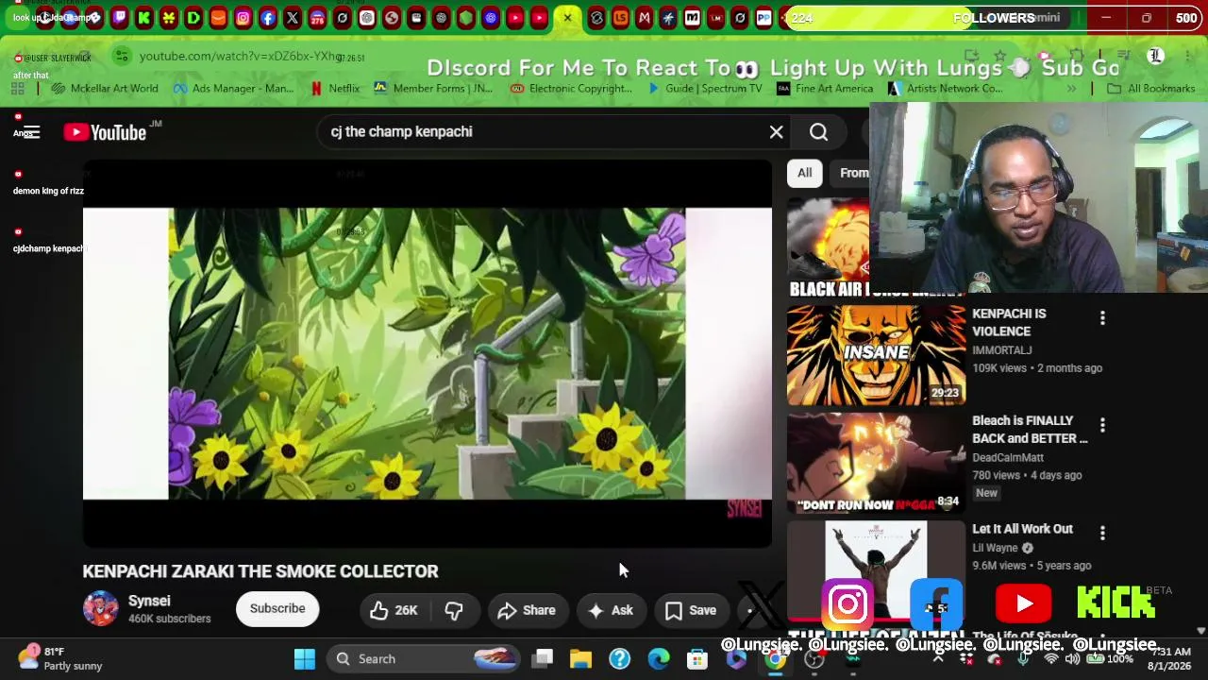
Task: Open the Get Help question mark icon
Action: pyautogui.click(x=619, y=659)
